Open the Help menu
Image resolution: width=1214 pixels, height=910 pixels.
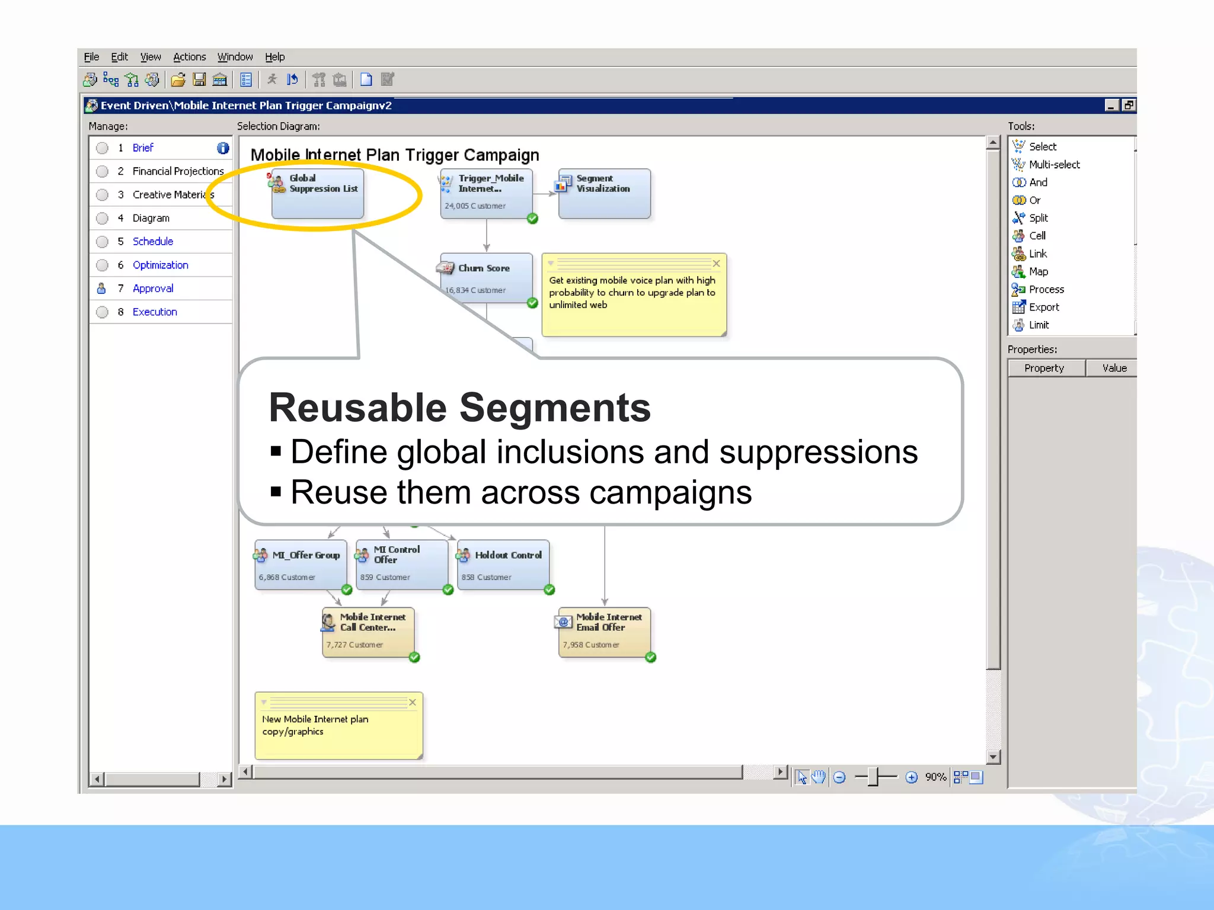[274, 57]
